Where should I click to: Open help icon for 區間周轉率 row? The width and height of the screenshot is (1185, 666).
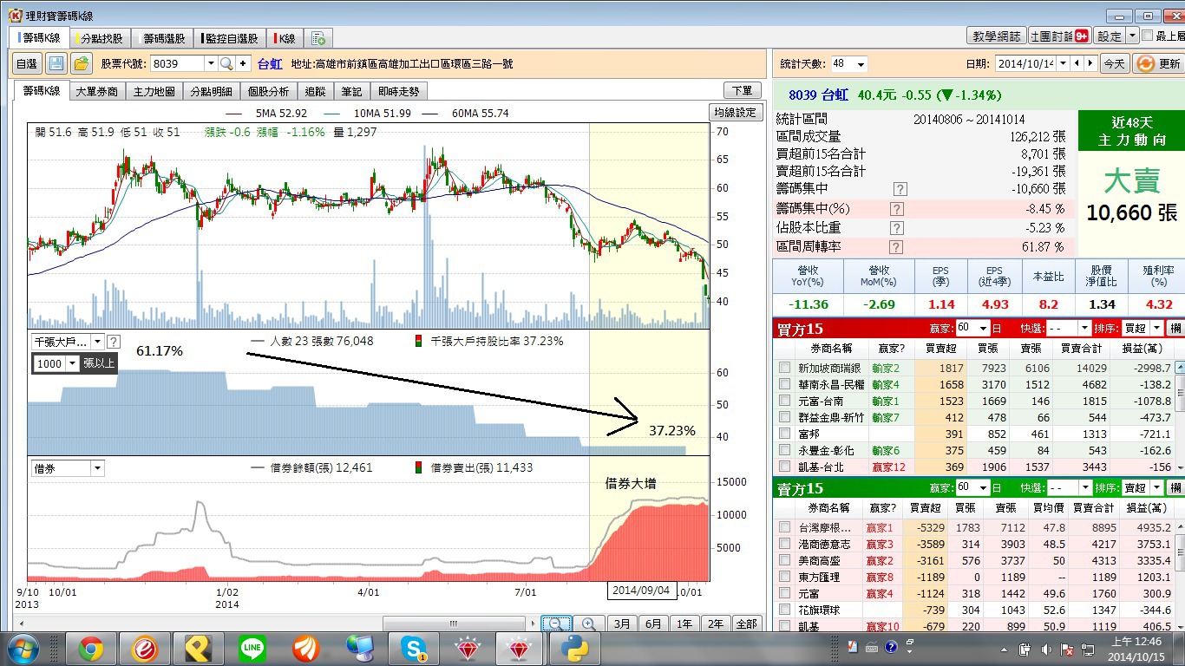897,247
